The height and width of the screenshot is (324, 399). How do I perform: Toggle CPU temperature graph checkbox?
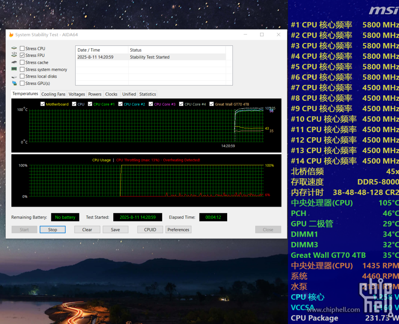pos(74,104)
